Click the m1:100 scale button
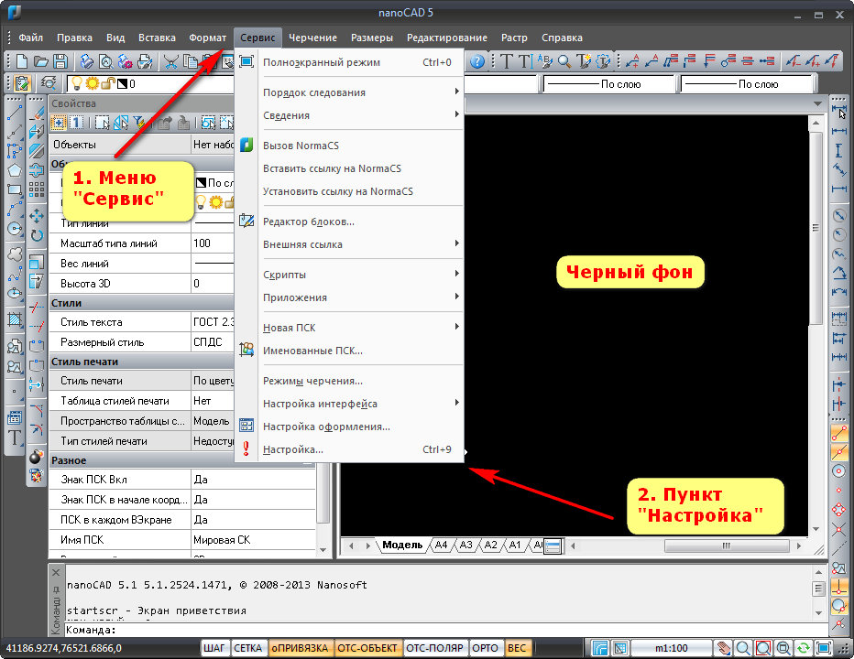The width and height of the screenshot is (854, 659). [x=671, y=648]
